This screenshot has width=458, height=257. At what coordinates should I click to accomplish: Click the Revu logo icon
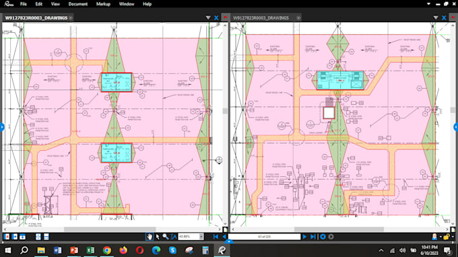9,4
